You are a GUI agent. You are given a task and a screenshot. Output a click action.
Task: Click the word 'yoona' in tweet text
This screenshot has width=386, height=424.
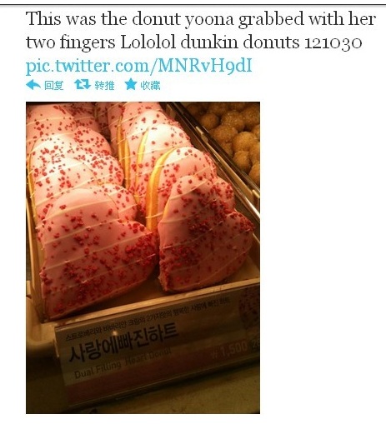(x=209, y=20)
